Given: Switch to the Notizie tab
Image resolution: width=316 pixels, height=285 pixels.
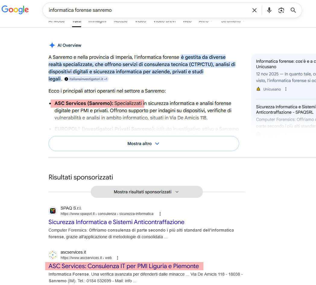Looking at the screenshot, I should (x=120, y=21).
